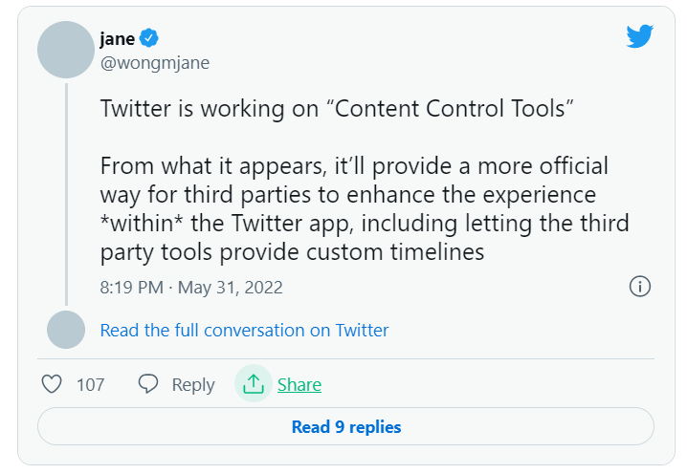Click the Twitter bird logo
The width and height of the screenshot is (687, 474).
pyautogui.click(x=639, y=37)
